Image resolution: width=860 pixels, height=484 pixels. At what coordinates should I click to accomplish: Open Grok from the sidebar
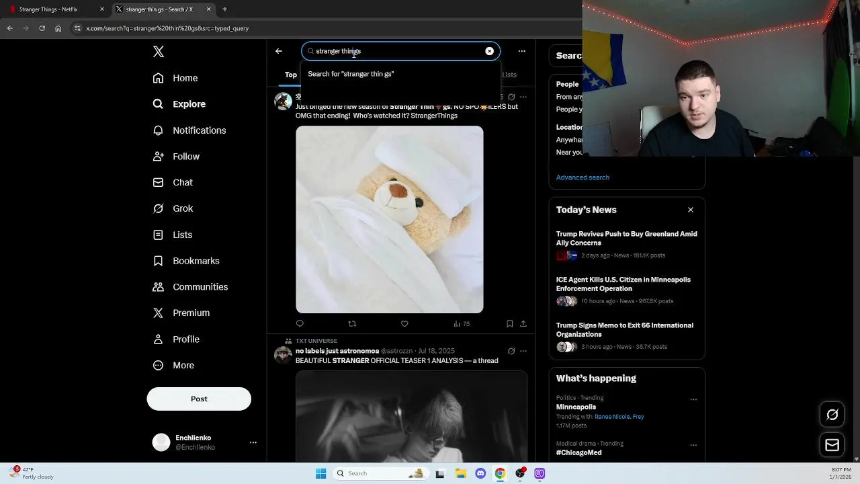click(173, 208)
